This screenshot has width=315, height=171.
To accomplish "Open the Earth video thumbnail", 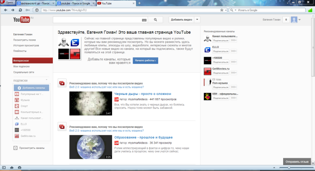I will (x=91, y=147).
